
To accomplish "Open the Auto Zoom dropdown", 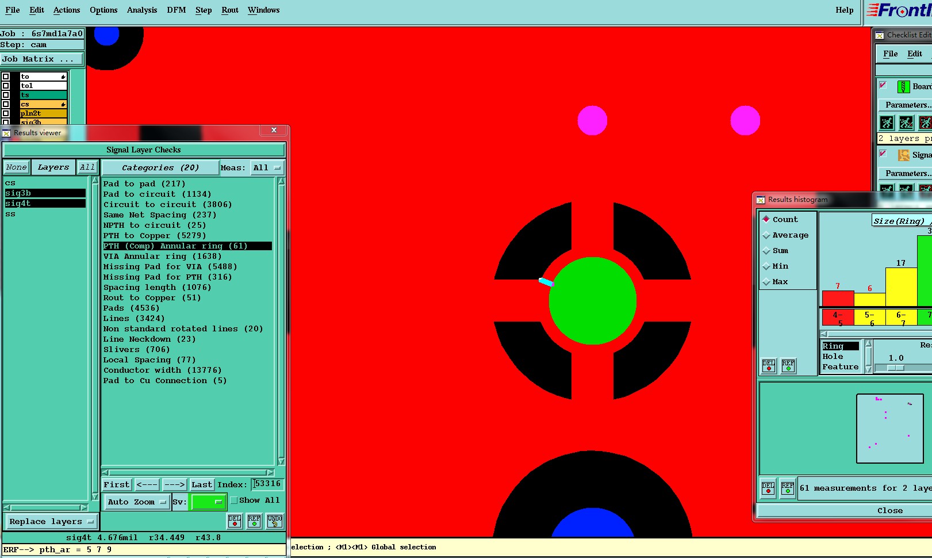I will (x=136, y=502).
